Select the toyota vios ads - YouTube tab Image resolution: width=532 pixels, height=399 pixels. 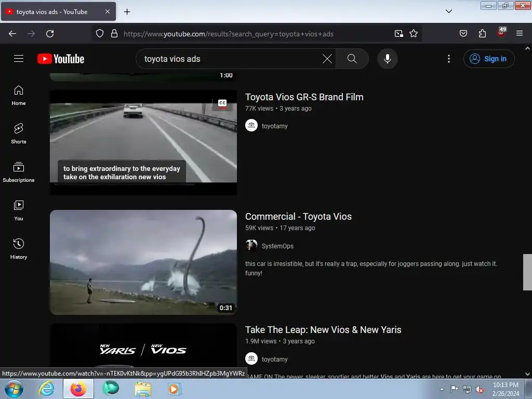(58, 11)
